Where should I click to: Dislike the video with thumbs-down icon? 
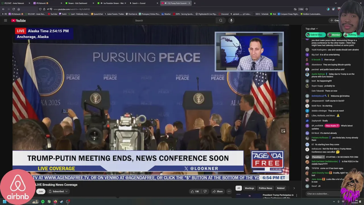[205, 191]
